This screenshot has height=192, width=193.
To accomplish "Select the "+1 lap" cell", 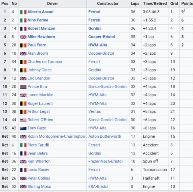I will [x=148, y=37].
